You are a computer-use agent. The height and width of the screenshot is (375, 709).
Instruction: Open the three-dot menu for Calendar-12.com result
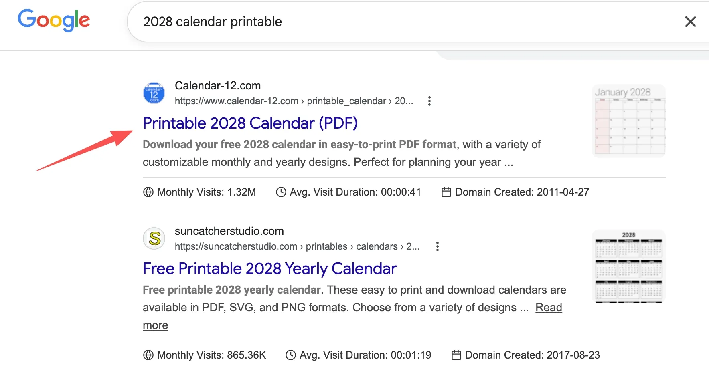tap(429, 101)
